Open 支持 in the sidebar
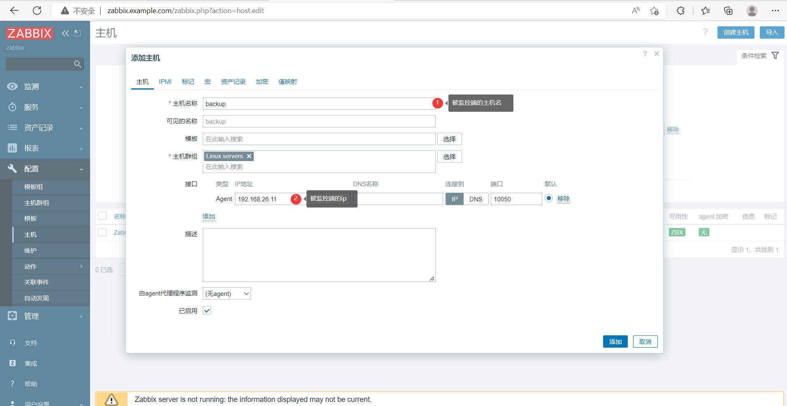 (x=31, y=343)
